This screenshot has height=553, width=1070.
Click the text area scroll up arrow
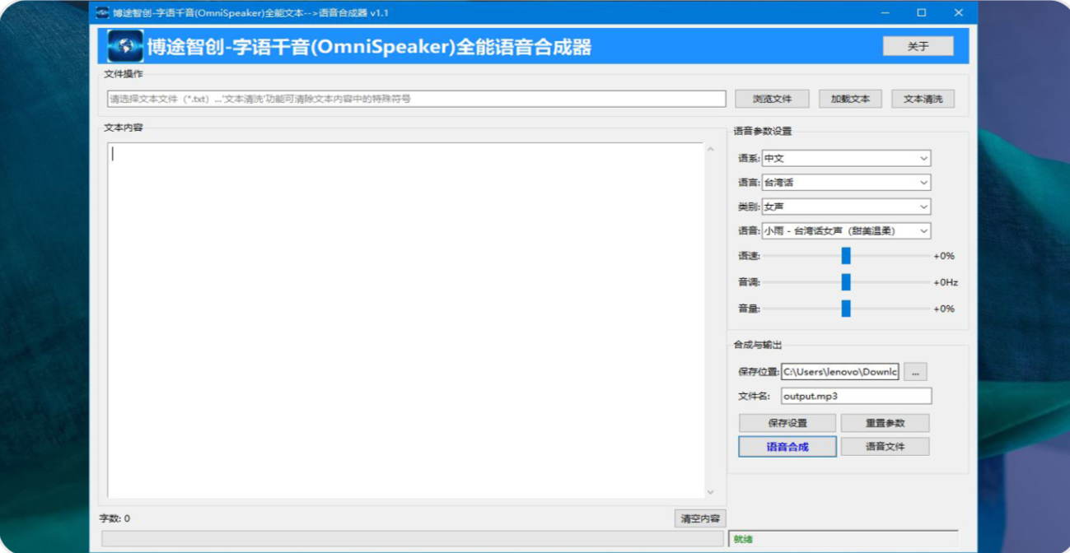coord(711,150)
